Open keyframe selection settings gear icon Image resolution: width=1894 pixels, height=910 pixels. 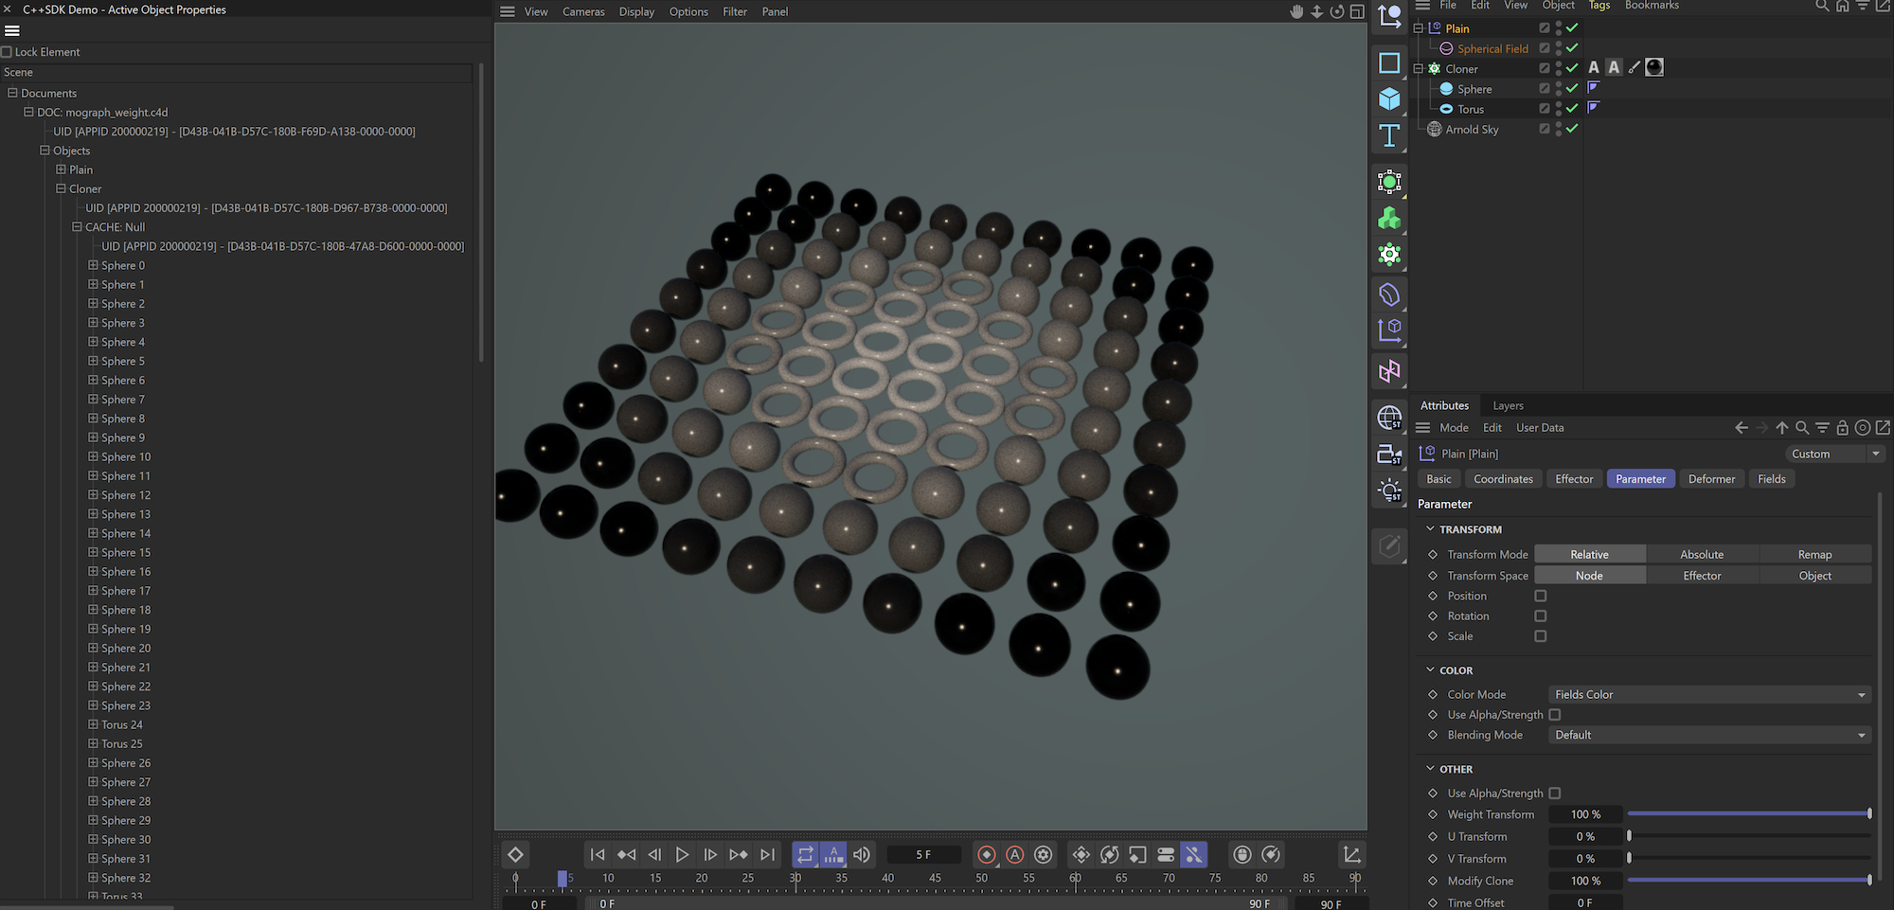click(1044, 854)
